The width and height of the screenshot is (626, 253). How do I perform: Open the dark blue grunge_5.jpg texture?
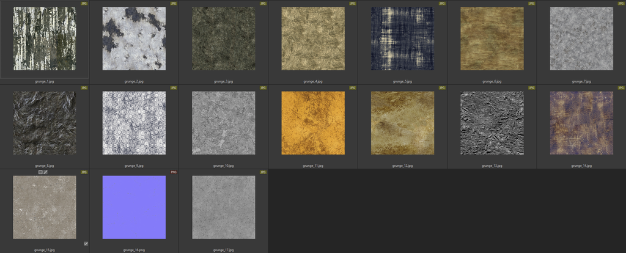point(402,38)
